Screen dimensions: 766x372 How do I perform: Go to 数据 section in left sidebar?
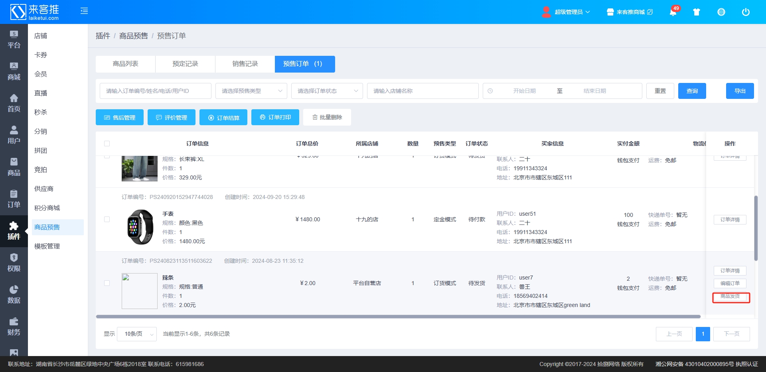tap(14, 295)
